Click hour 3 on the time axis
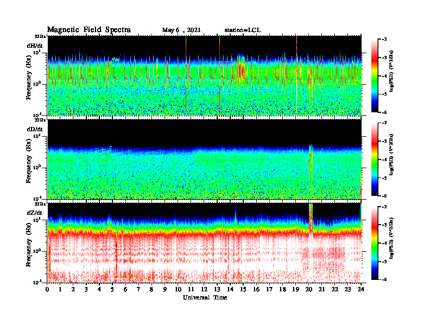This screenshot has width=430, height=332. click(x=86, y=289)
